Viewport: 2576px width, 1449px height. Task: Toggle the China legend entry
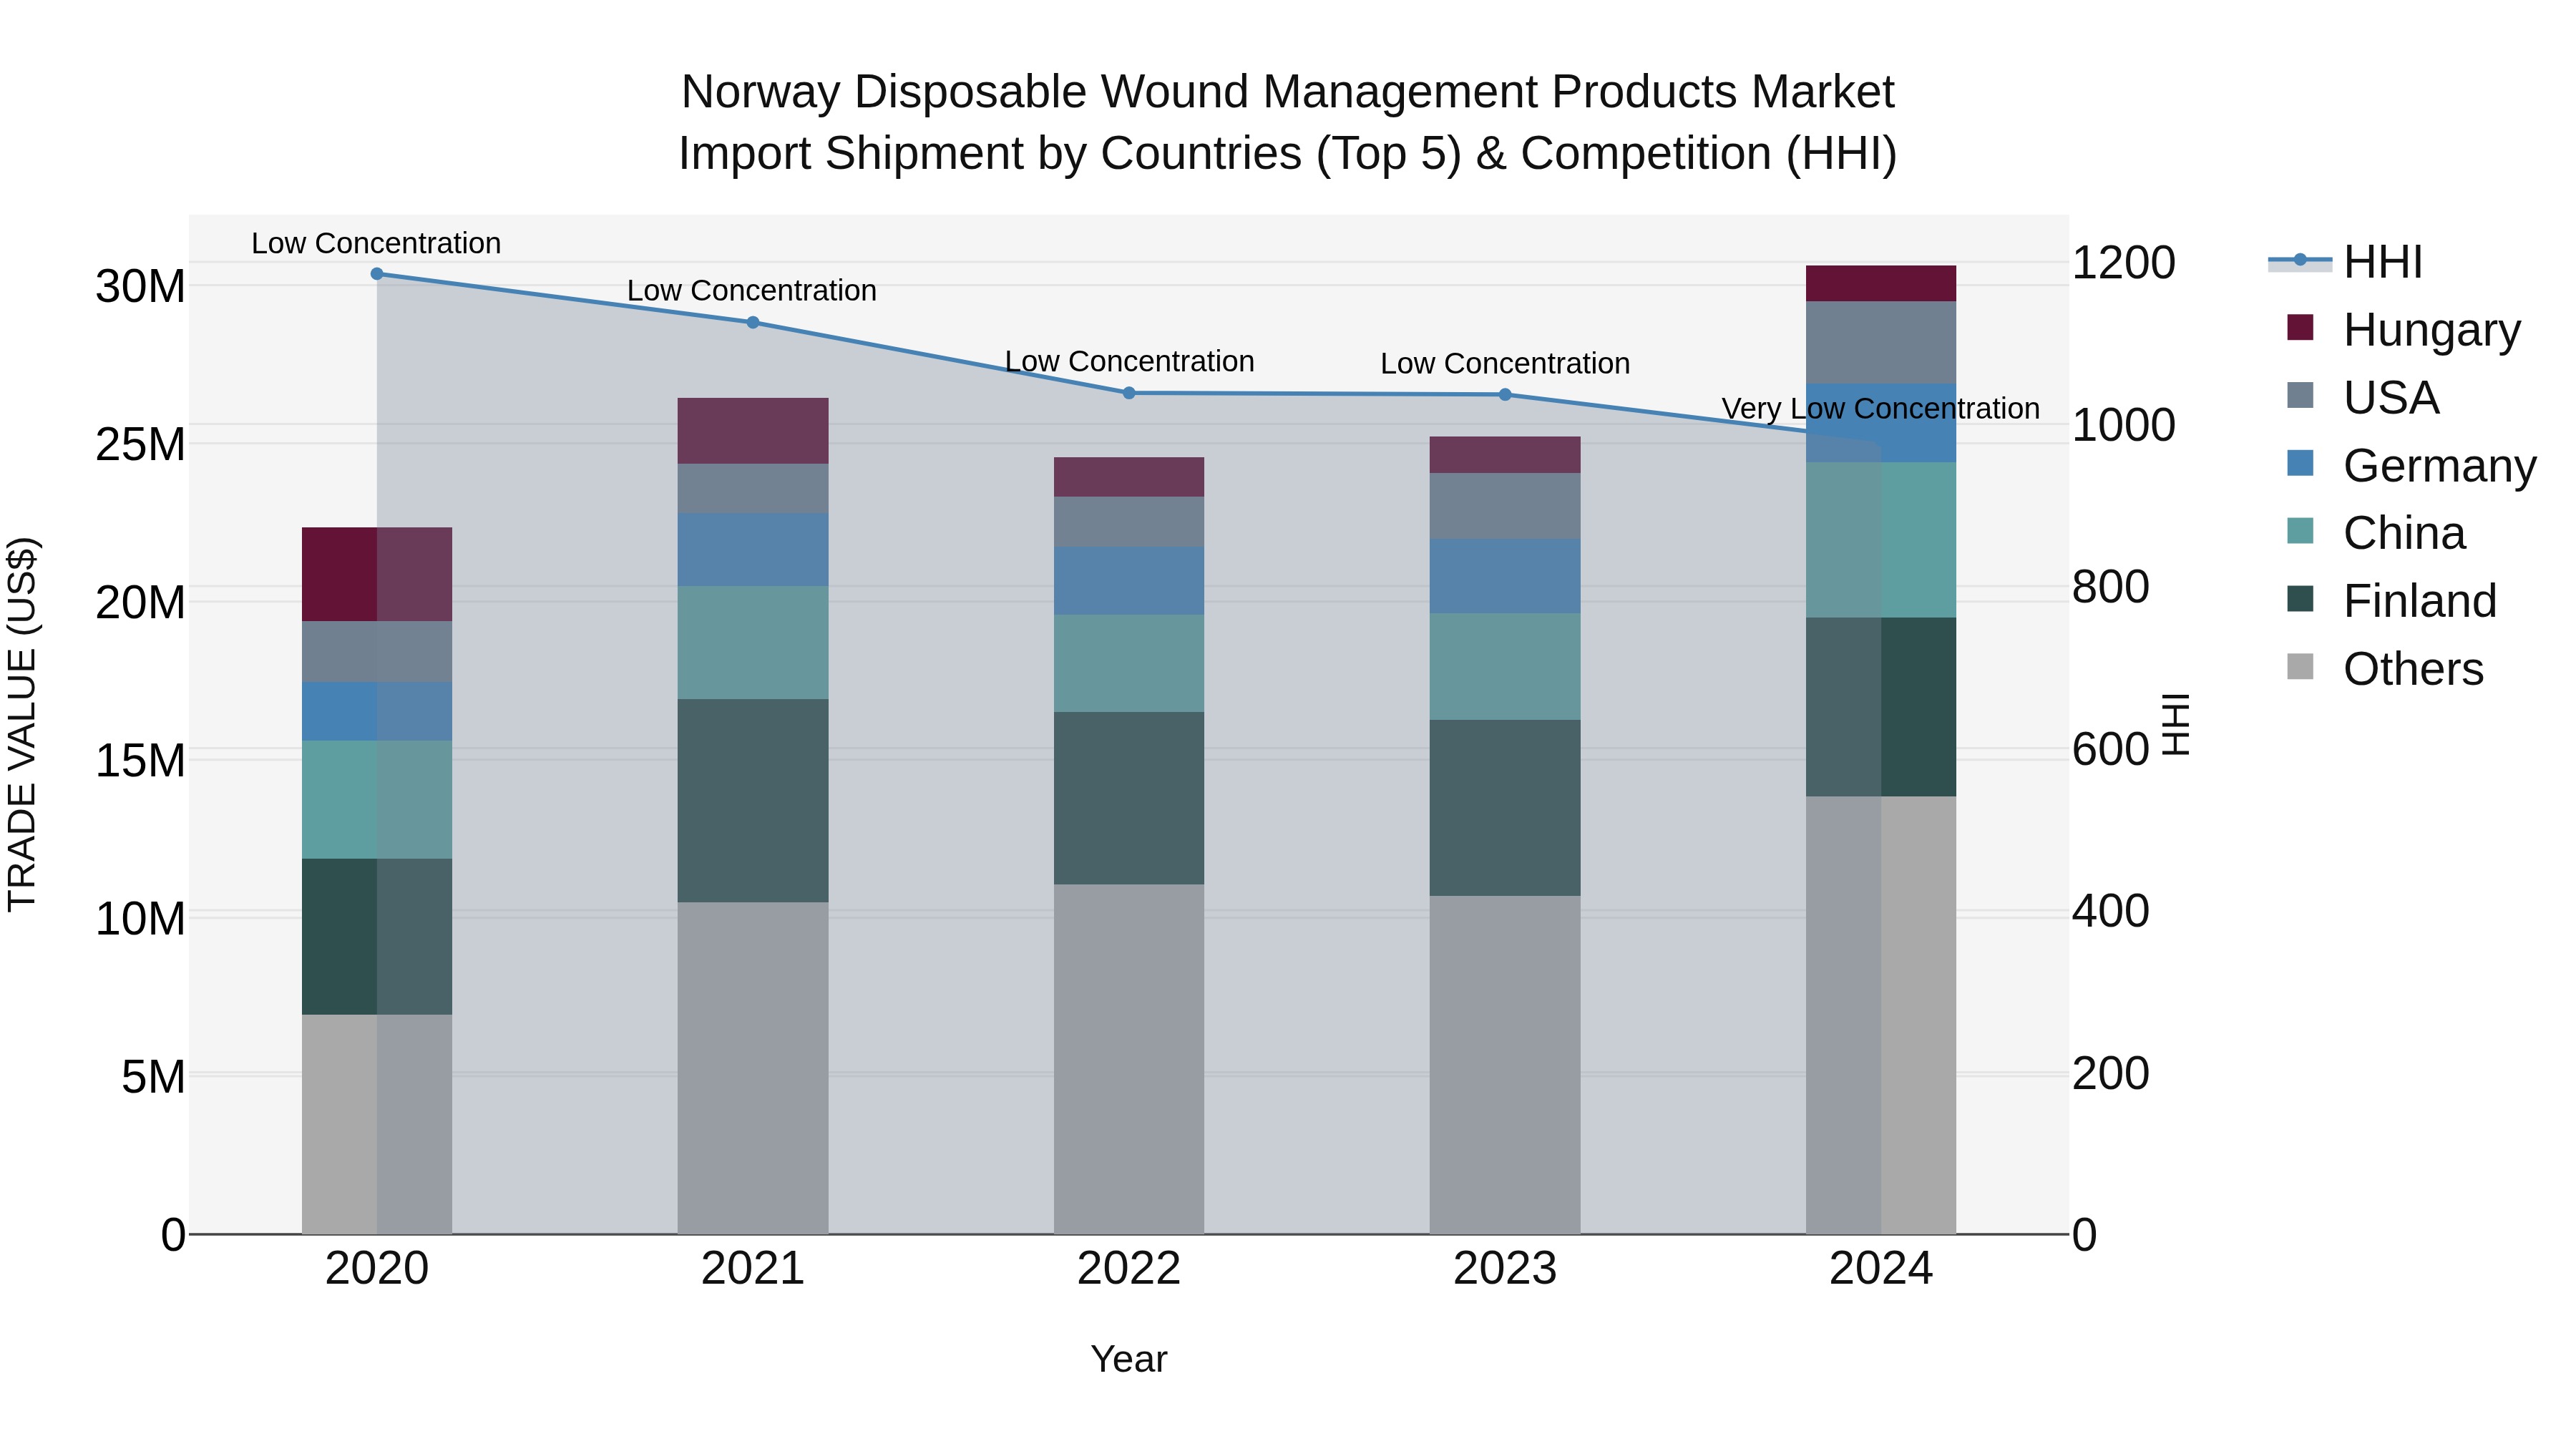click(x=2376, y=532)
